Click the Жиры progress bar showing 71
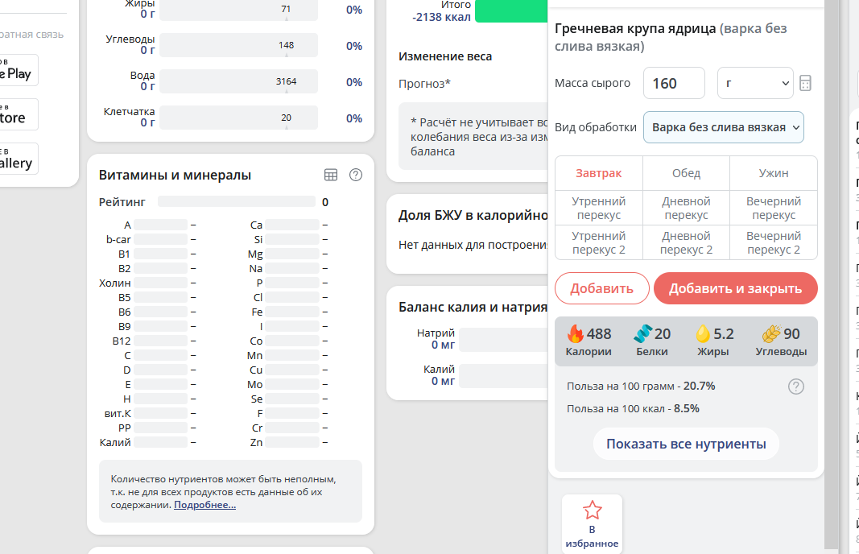Screen dimensions: 859x554 (238, 10)
